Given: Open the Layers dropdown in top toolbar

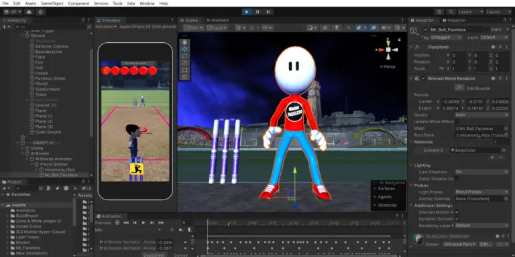Looking at the screenshot, I should 471,12.
